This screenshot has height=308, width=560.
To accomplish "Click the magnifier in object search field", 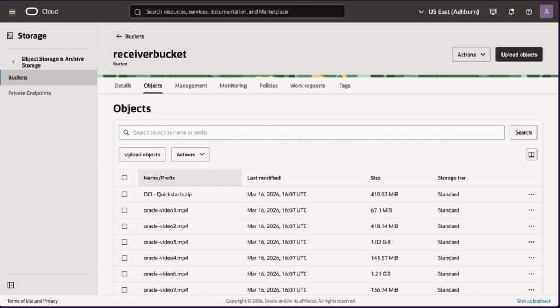I will pyautogui.click(x=126, y=132).
